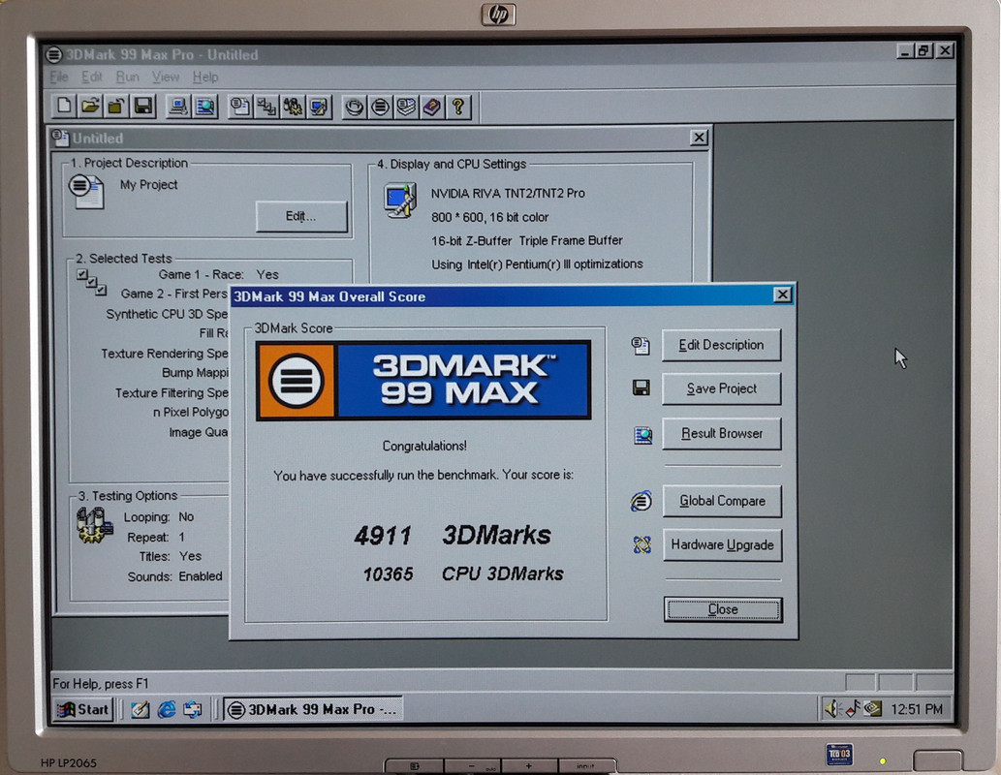Open the Result Browser button
1001x775 pixels.
[x=721, y=433]
